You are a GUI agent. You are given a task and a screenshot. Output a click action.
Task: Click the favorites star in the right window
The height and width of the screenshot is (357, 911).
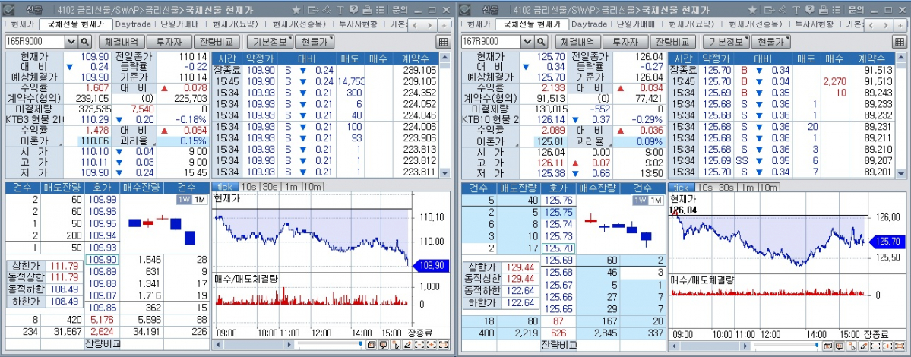[751, 10]
